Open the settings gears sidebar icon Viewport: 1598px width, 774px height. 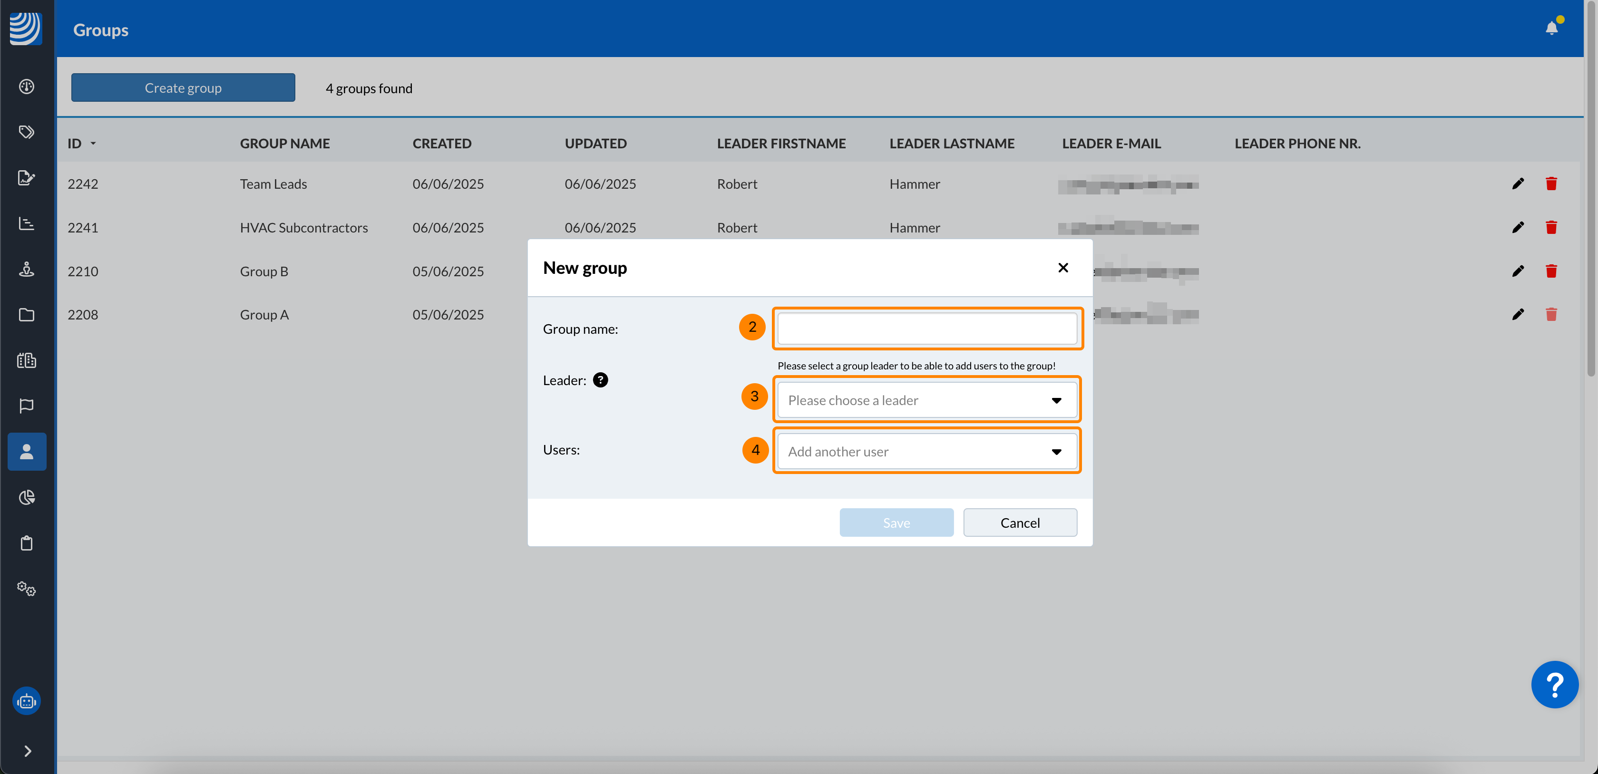tap(27, 589)
